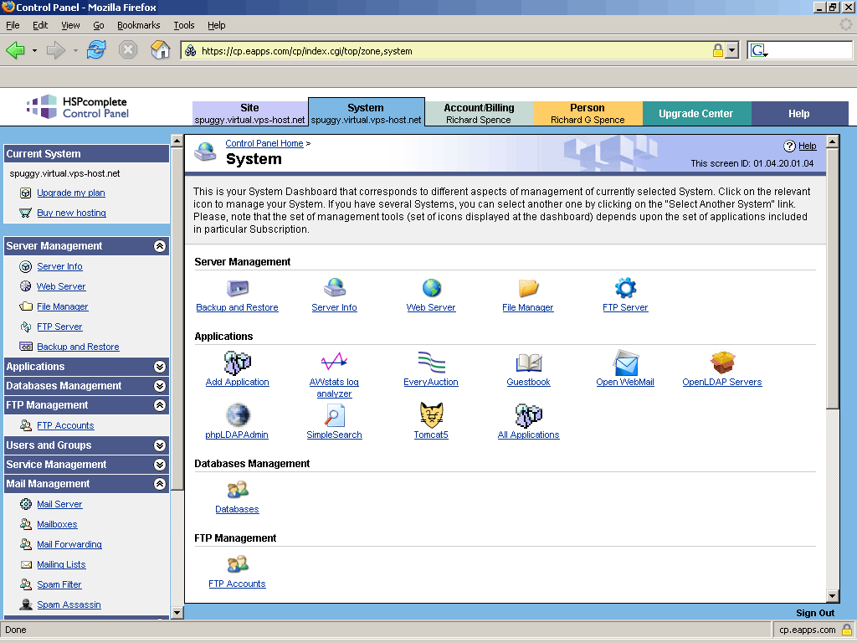Expand the Service Management sidebar section
Viewport: 857px width, 643px height.
160,465
